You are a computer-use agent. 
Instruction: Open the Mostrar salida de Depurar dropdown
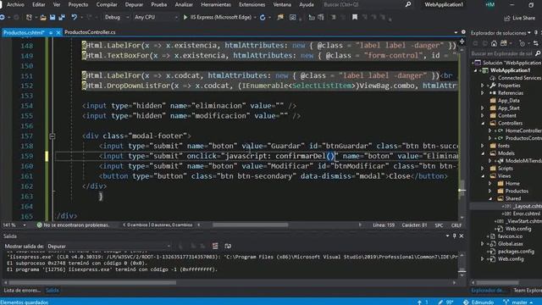(x=108, y=247)
